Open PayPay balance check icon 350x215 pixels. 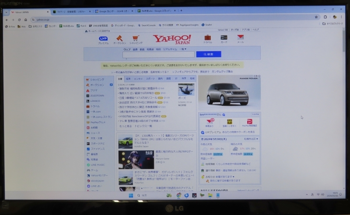(249, 121)
